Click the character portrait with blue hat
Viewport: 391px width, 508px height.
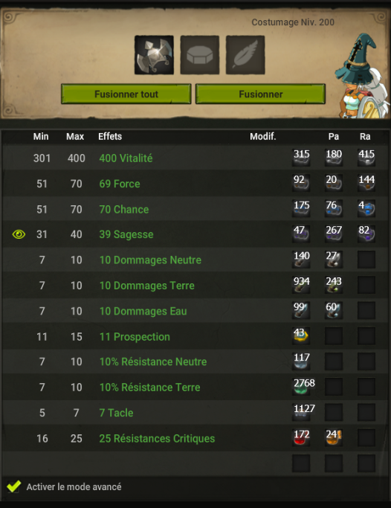point(362,75)
